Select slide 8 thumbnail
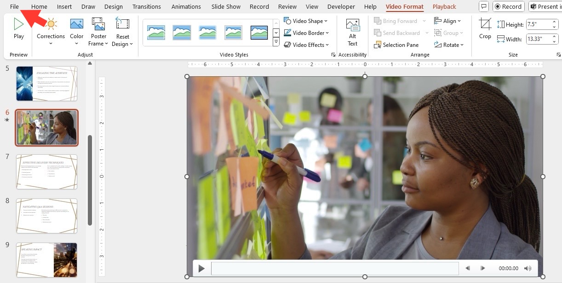Screen dimensions: 562x283 tap(46, 215)
